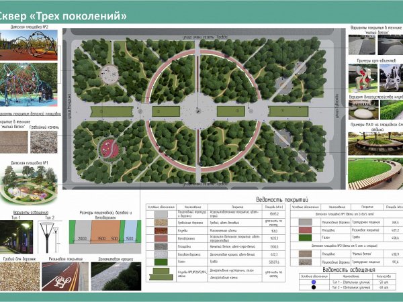Click the green grass swatch for playground №1
Image resolution: width=403 pixels, height=302 pixels.
tap(305, 238)
